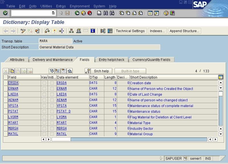Toggle Key checkbox for ERNAM row

[x=44, y=89]
